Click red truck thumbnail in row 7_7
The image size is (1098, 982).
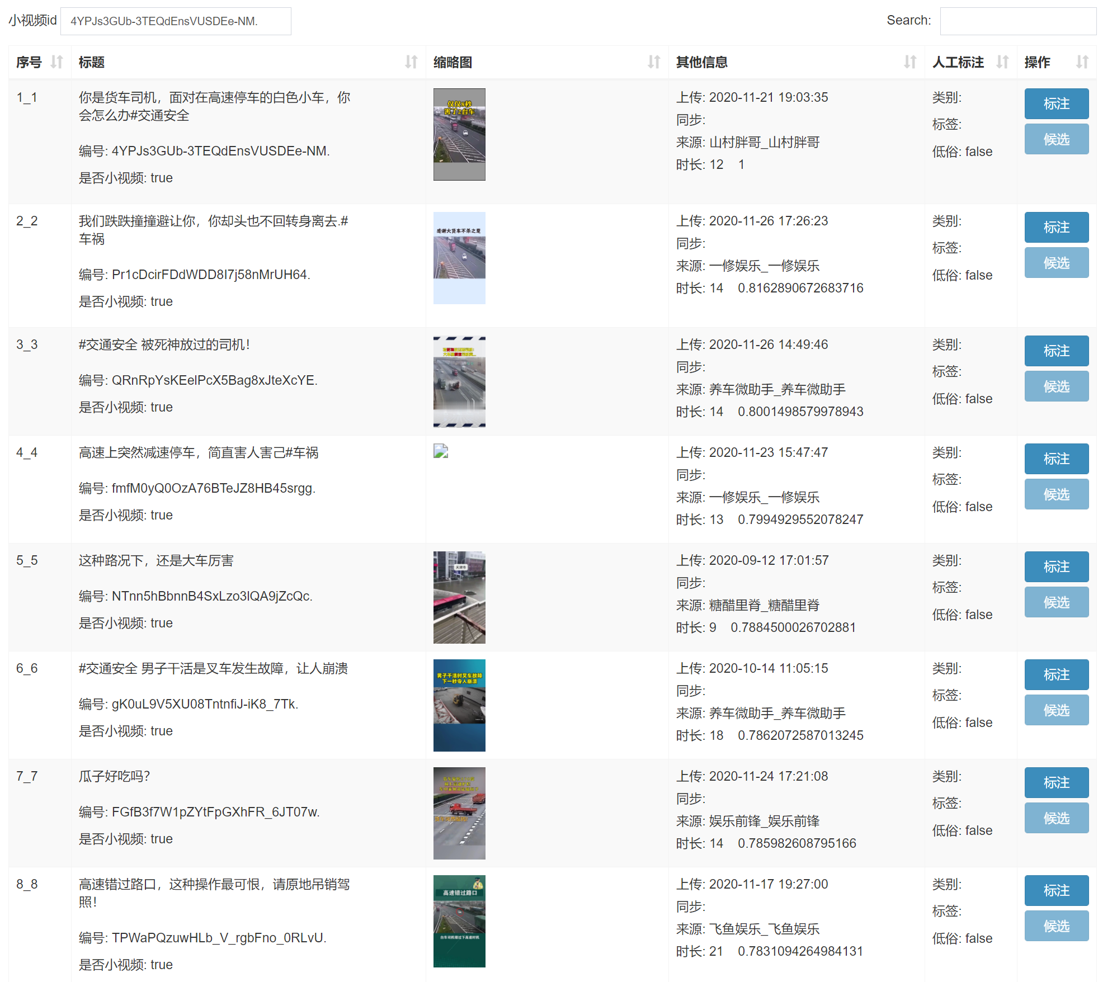tap(459, 813)
